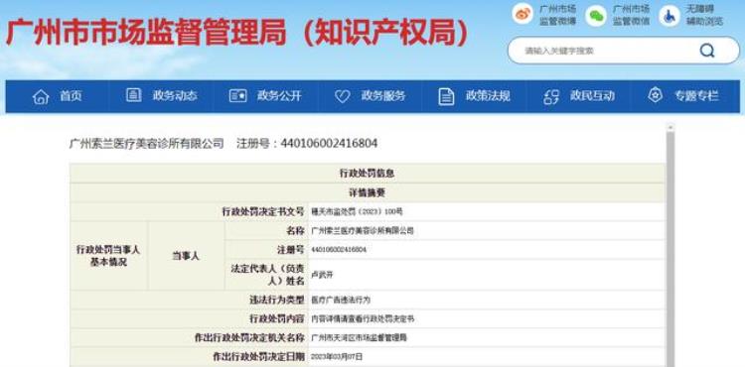Click the site title 广州市市场监督管理局

(146, 33)
